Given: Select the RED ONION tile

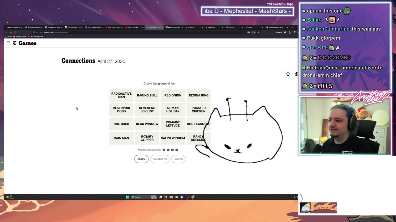Looking at the screenshot, I should coord(173,95).
